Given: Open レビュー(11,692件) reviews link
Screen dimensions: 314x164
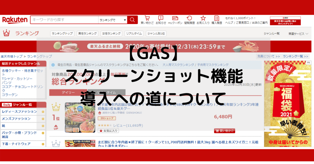Looking at the screenshot, I should [128, 125].
